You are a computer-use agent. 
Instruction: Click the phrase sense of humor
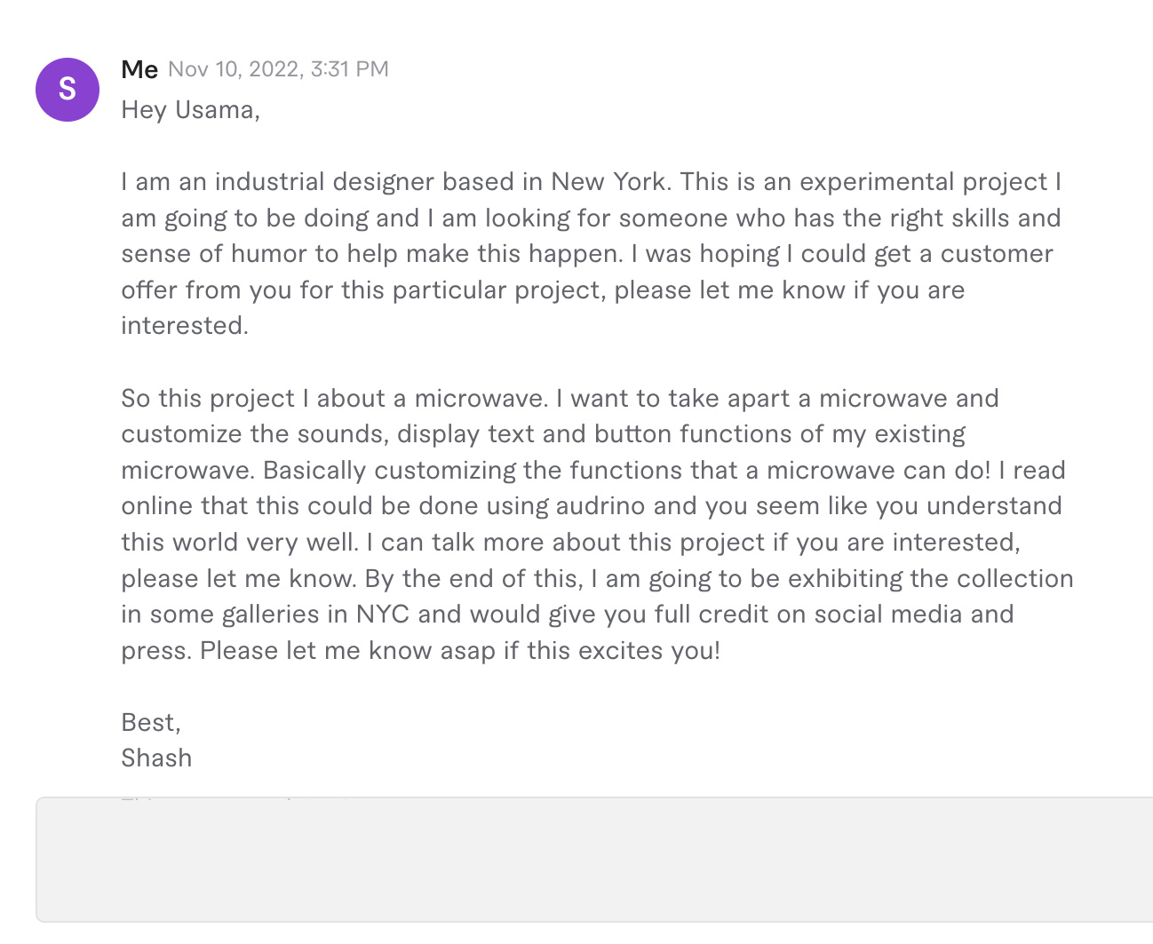tap(214, 254)
